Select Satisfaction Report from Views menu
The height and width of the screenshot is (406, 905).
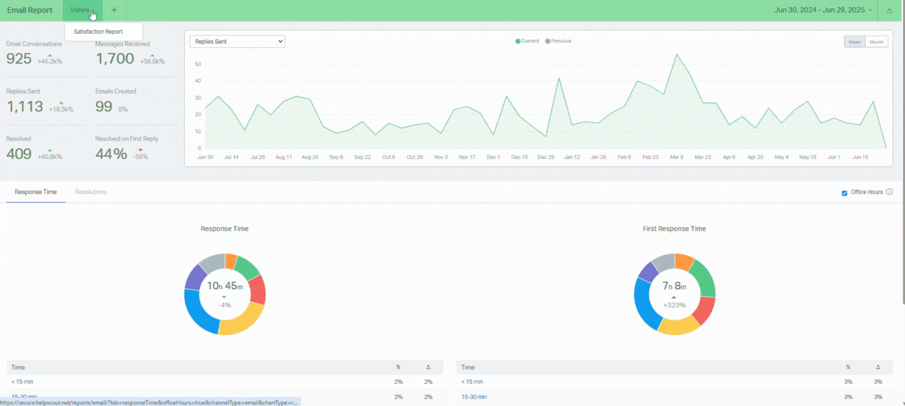[x=98, y=32]
